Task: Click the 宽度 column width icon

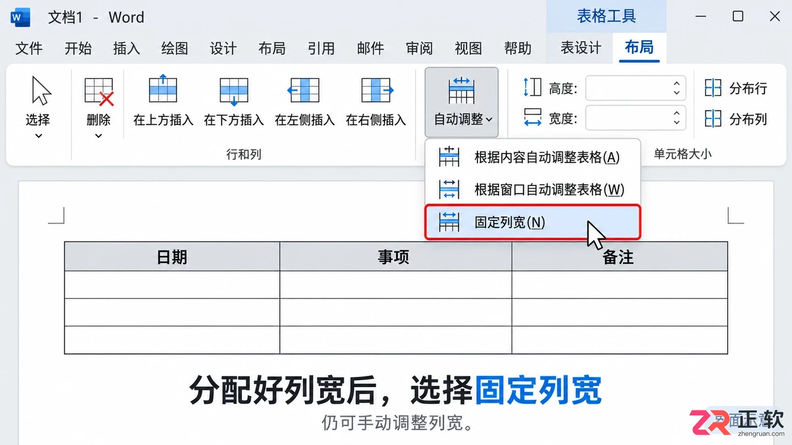Action: 532,118
